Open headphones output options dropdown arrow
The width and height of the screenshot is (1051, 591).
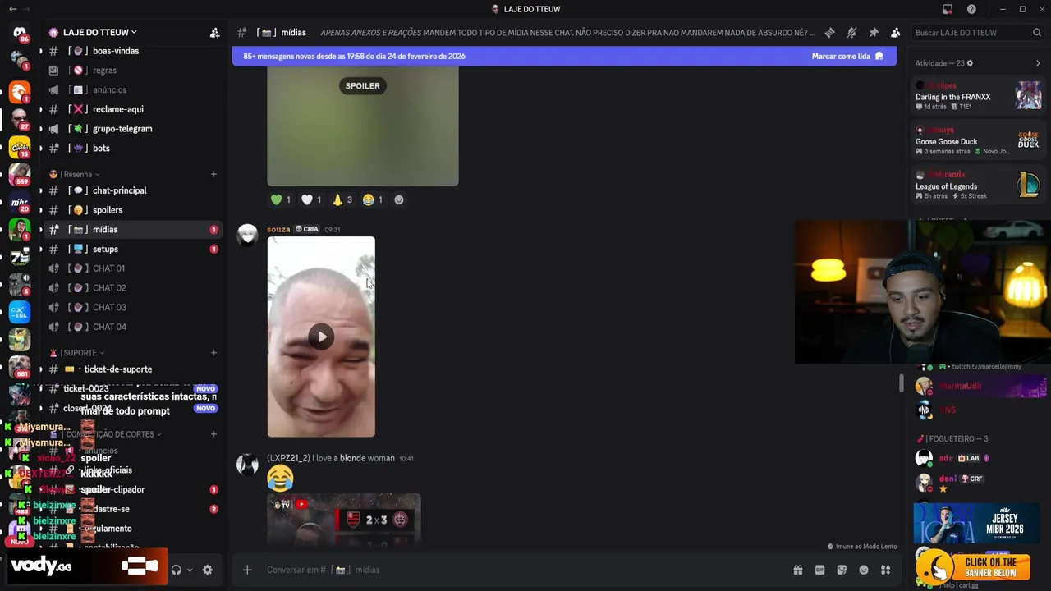[190, 570]
